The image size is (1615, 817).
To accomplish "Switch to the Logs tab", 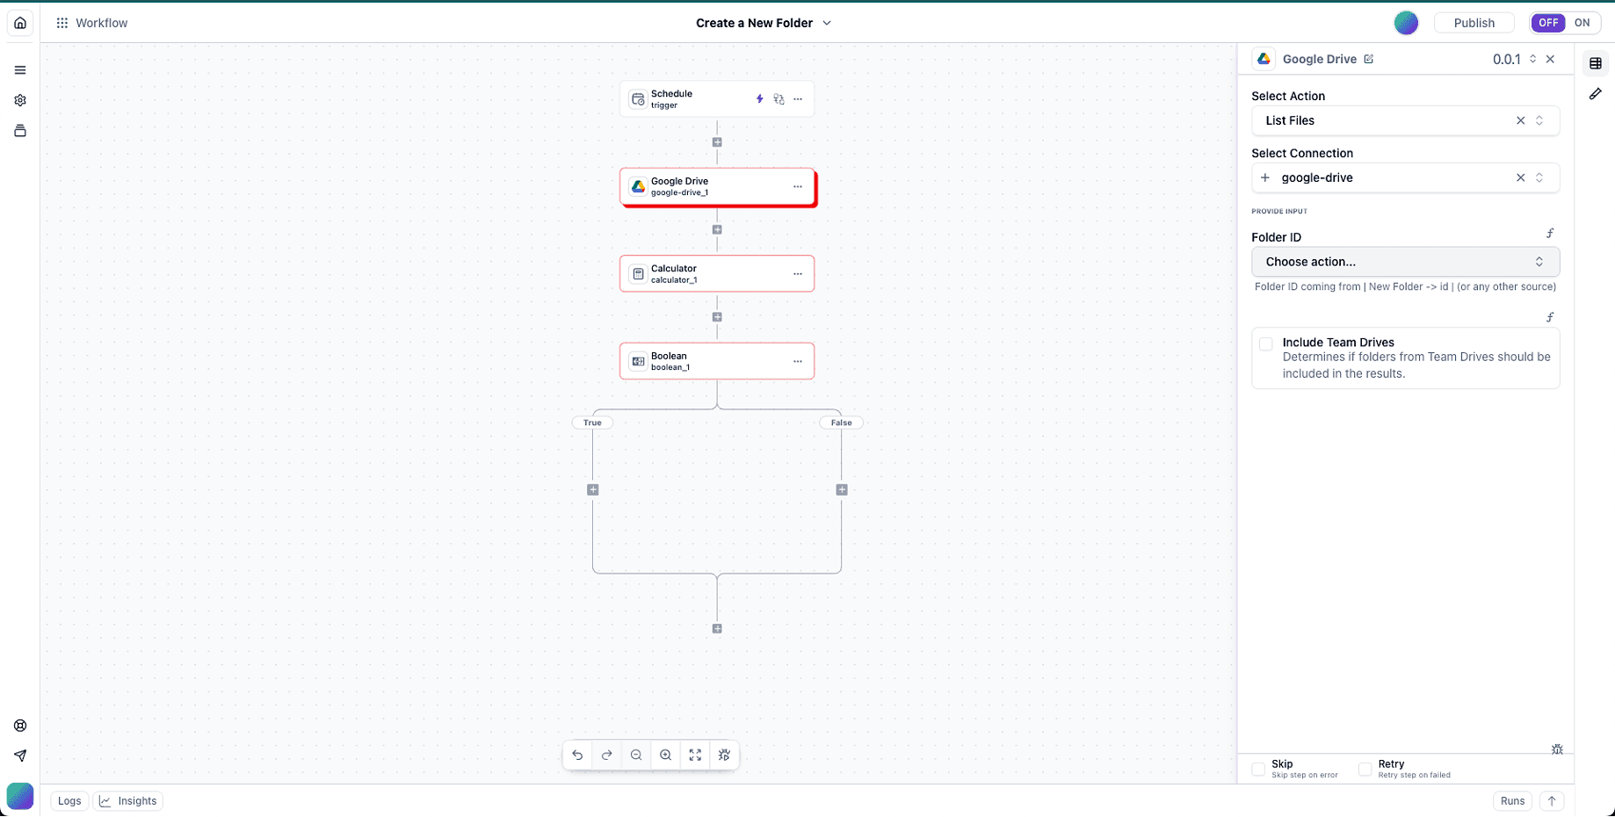I will [x=69, y=800].
